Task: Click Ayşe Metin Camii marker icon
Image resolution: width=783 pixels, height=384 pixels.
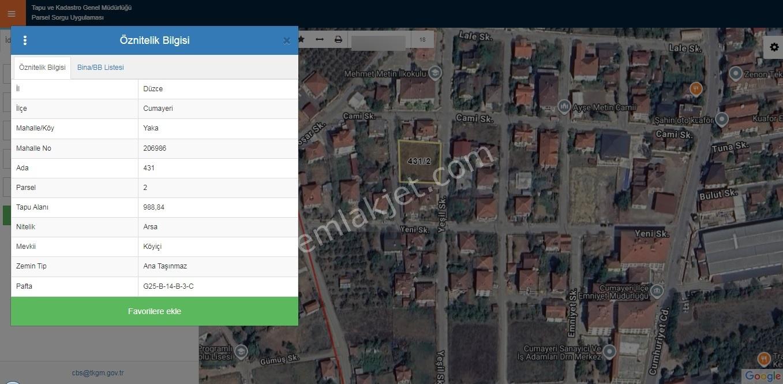Action: 564,106
